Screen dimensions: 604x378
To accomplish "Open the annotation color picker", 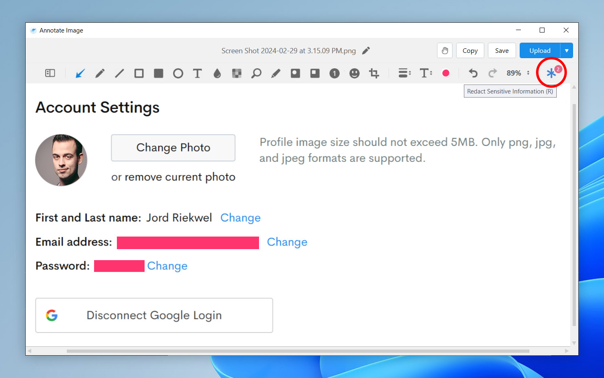I will [446, 73].
